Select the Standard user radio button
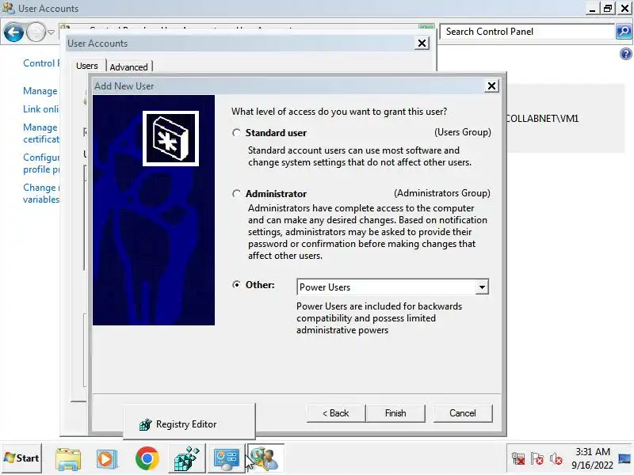This screenshot has width=634, height=475. (x=236, y=133)
